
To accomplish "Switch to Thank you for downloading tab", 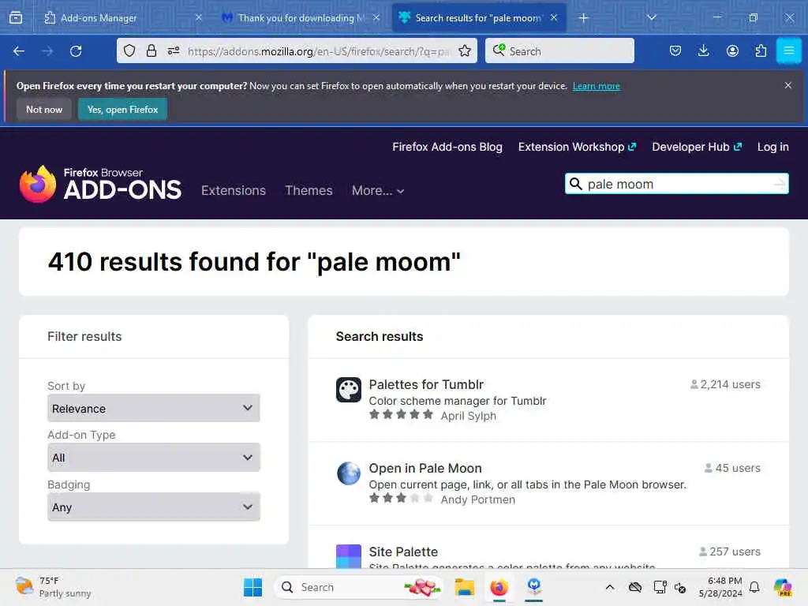I will point(301,18).
